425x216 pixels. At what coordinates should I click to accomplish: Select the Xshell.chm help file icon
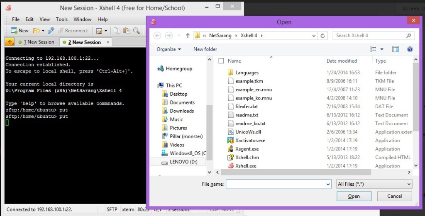[231, 157]
